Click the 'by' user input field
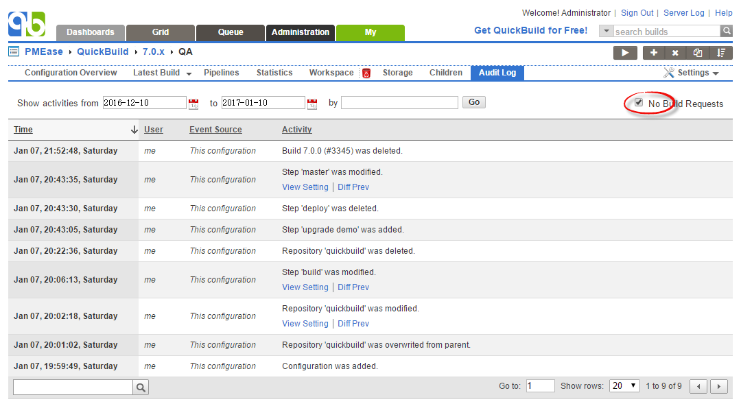 coord(399,102)
